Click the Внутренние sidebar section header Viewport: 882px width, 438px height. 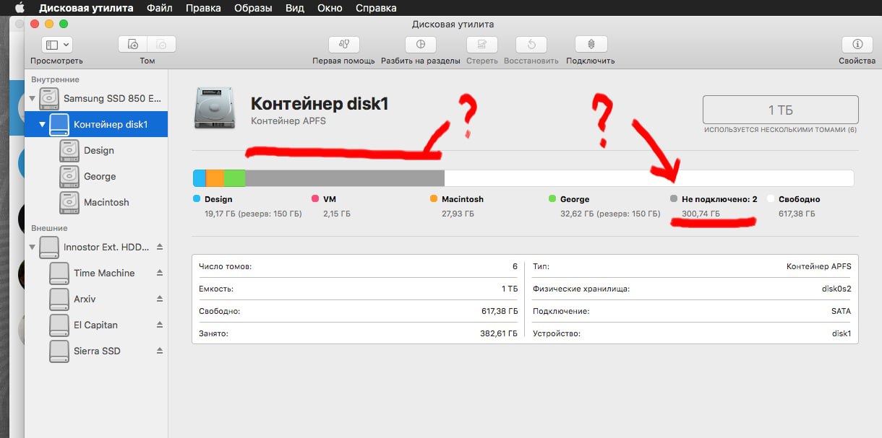(56, 79)
